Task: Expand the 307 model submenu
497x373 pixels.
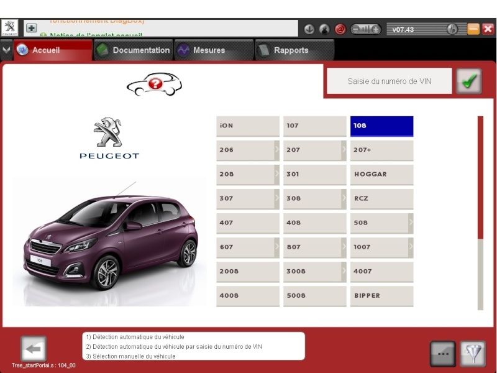Action: (276, 198)
